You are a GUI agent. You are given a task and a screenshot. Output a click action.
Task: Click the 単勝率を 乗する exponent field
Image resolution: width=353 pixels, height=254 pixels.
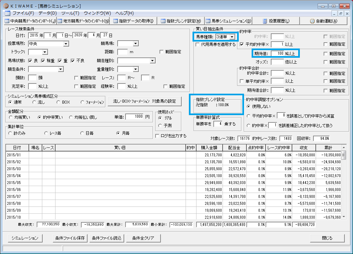[x=218, y=124]
